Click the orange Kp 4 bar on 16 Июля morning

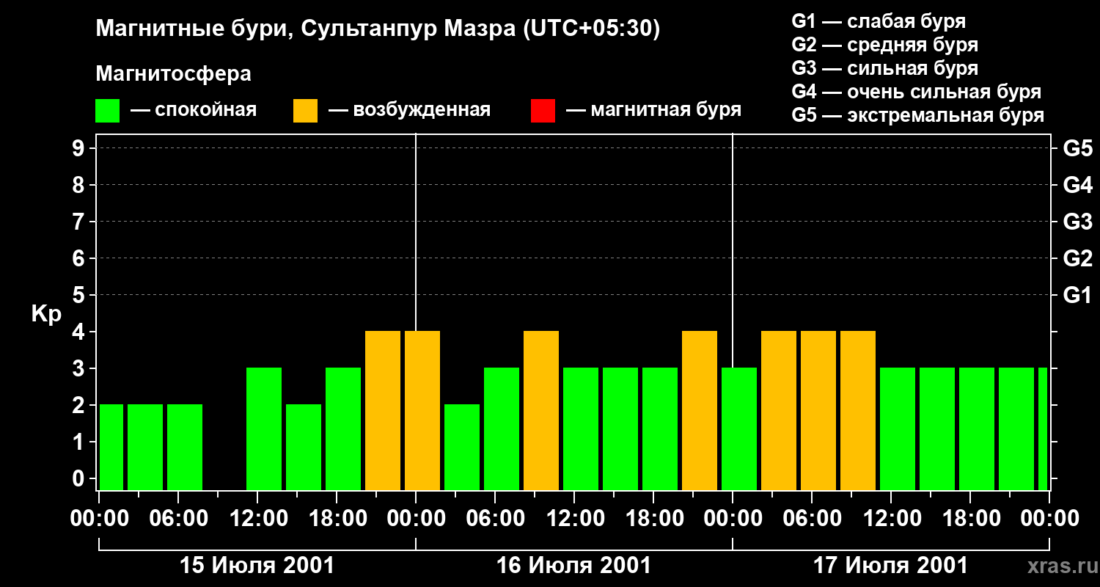pos(541,411)
